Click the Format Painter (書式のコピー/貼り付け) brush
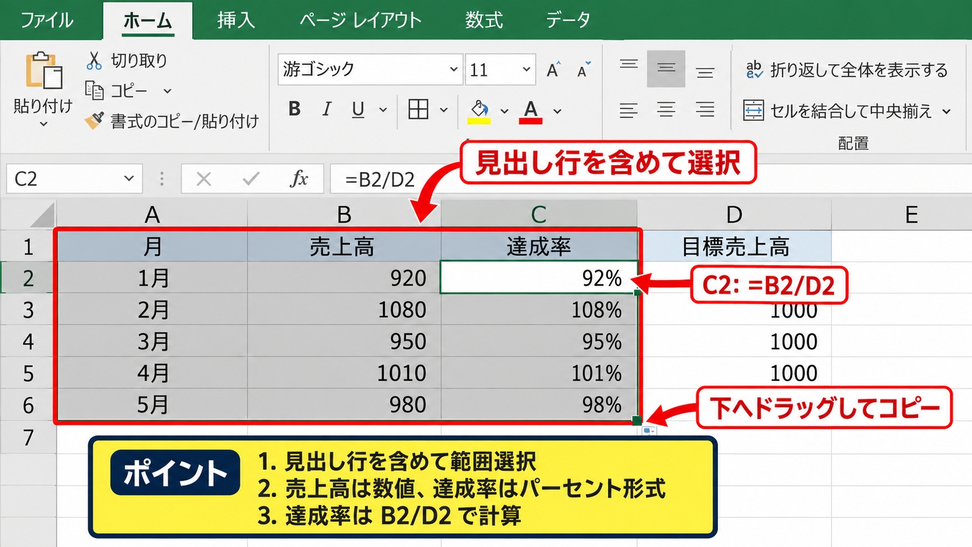 [94, 121]
